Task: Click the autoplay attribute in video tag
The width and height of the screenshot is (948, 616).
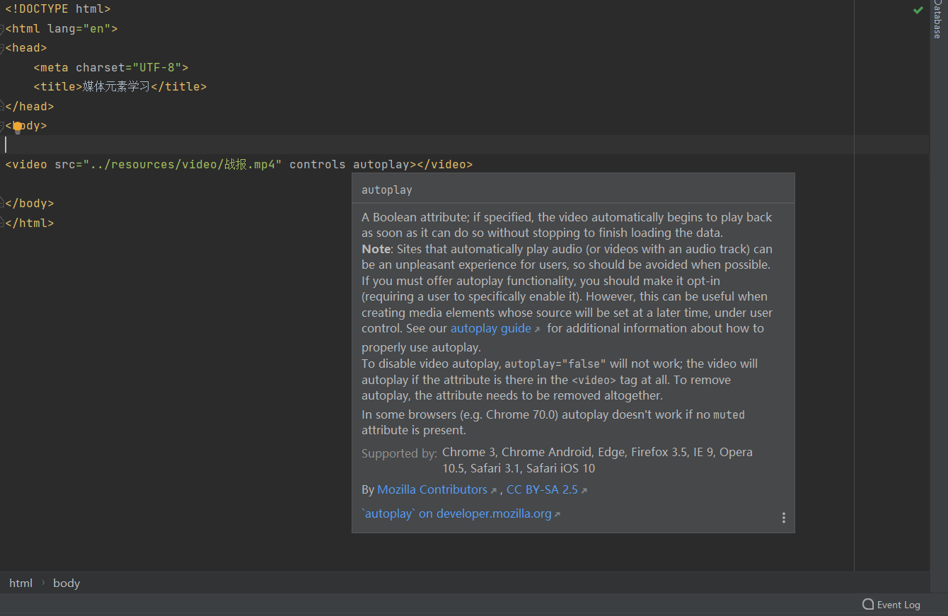Action: pyautogui.click(x=381, y=164)
